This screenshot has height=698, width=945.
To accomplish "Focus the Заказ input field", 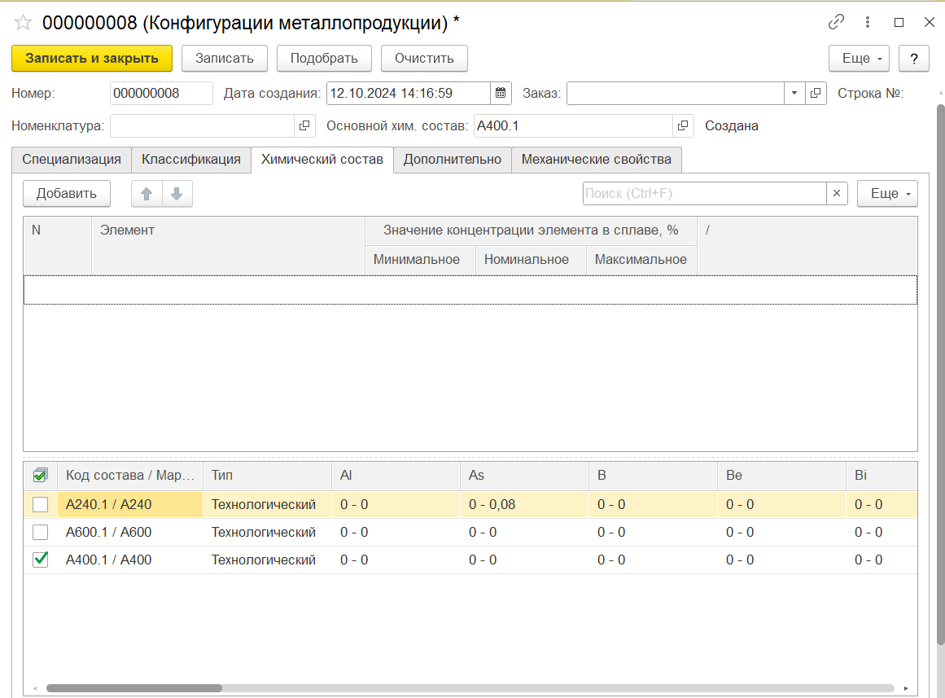I will tap(675, 93).
